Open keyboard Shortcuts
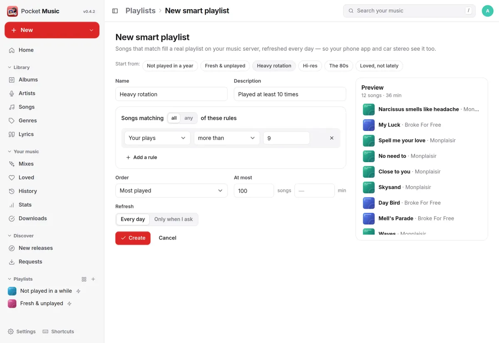Screen dimensions: 499x343 point(58,331)
